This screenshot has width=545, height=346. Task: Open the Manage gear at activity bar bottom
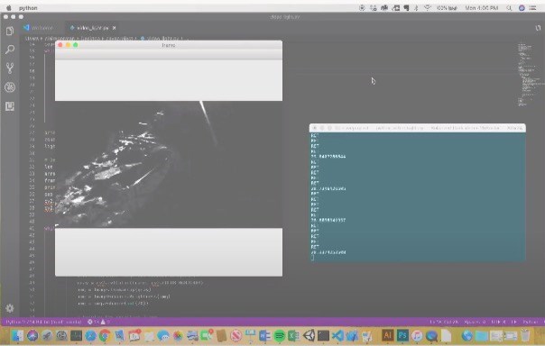[10, 308]
